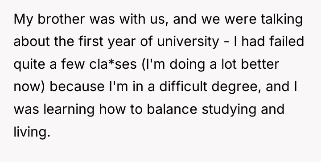Click the word "year" in second line

coord(122,42)
